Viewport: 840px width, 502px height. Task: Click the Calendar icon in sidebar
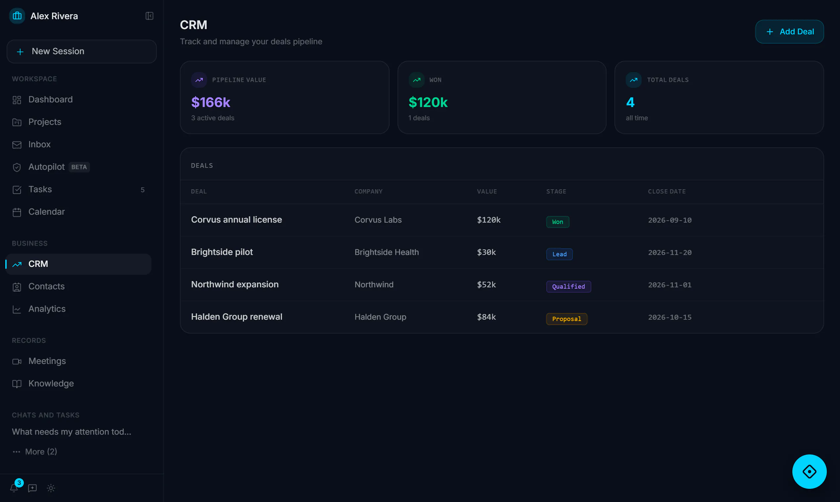[x=17, y=212]
